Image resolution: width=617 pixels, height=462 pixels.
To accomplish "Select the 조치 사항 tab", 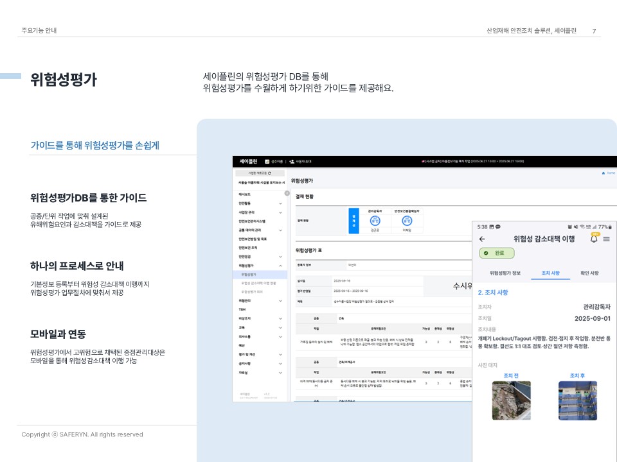I will click(550, 273).
